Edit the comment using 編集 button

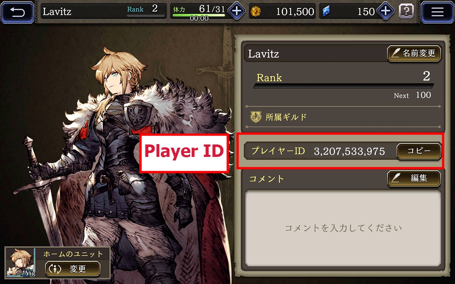pos(414,179)
